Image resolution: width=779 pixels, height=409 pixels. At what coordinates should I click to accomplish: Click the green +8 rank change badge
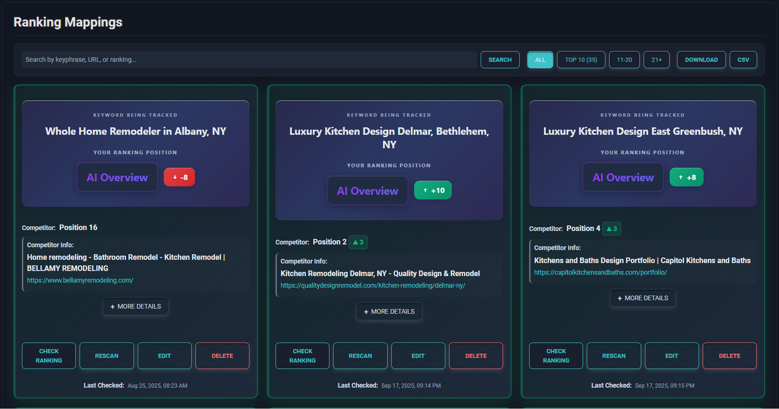(686, 177)
